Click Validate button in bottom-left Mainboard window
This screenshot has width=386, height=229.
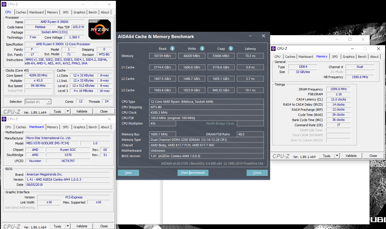[82, 226]
